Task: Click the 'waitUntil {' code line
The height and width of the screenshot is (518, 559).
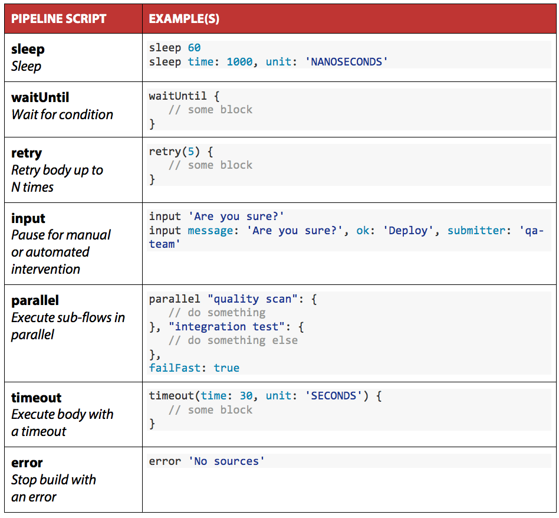Action: click(184, 96)
